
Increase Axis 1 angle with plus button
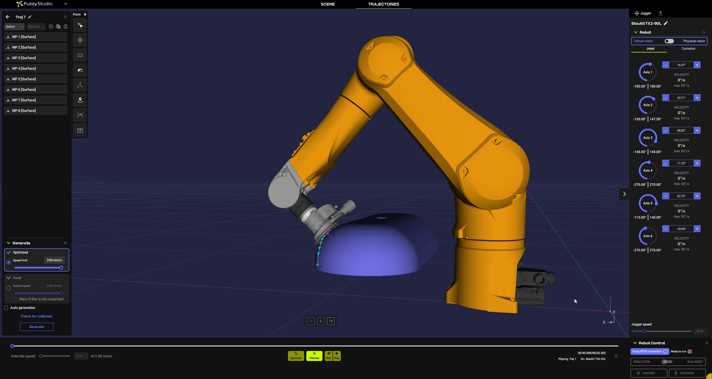tap(697, 65)
